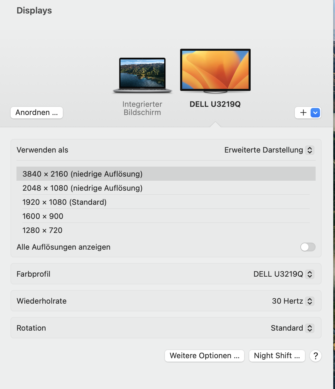This screenshot has width=335, height=389.
Task: Open the Anordnen arrangement dialog
Action: point(37,113)
